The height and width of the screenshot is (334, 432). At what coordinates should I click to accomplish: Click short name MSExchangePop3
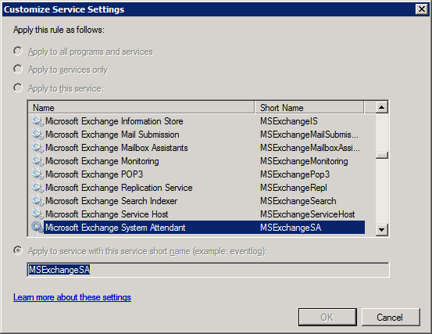[295, 174]
